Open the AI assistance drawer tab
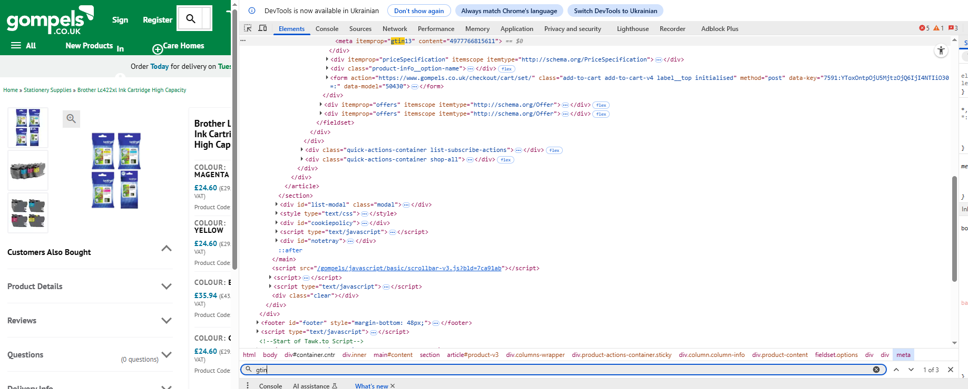Image resolution: width=968 pixels, height=389 pixels. (x=315, y=386)
